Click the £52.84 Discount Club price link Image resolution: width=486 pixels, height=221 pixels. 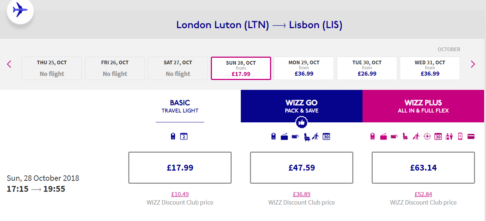click(x=423, y=194)
